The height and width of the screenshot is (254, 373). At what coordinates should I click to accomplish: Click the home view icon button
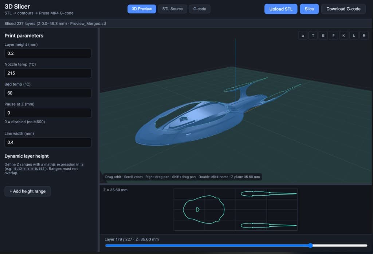303,35
